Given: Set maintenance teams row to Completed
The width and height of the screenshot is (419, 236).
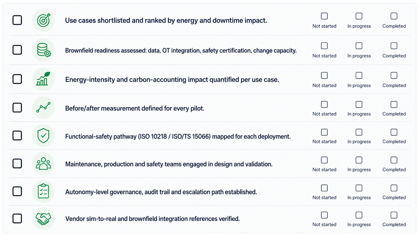Looking at the screenshot, I should coord(394,160).
